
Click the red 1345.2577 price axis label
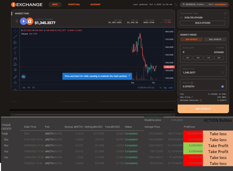pyautogui.click(x=169, y=67)
